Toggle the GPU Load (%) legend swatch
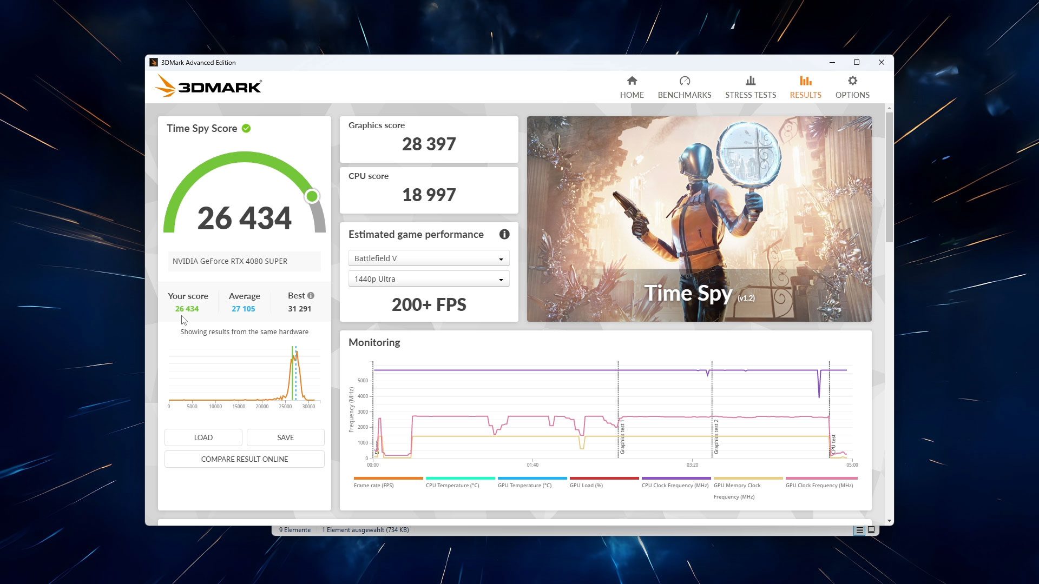The height and width of the screenshot is (584, 1039). (604, 479)
